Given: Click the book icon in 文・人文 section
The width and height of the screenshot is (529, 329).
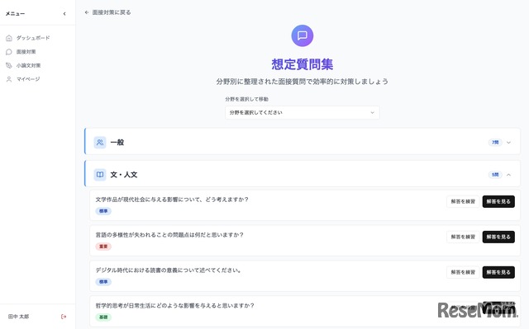Looking at the screenshot, I should pos(100,175).
